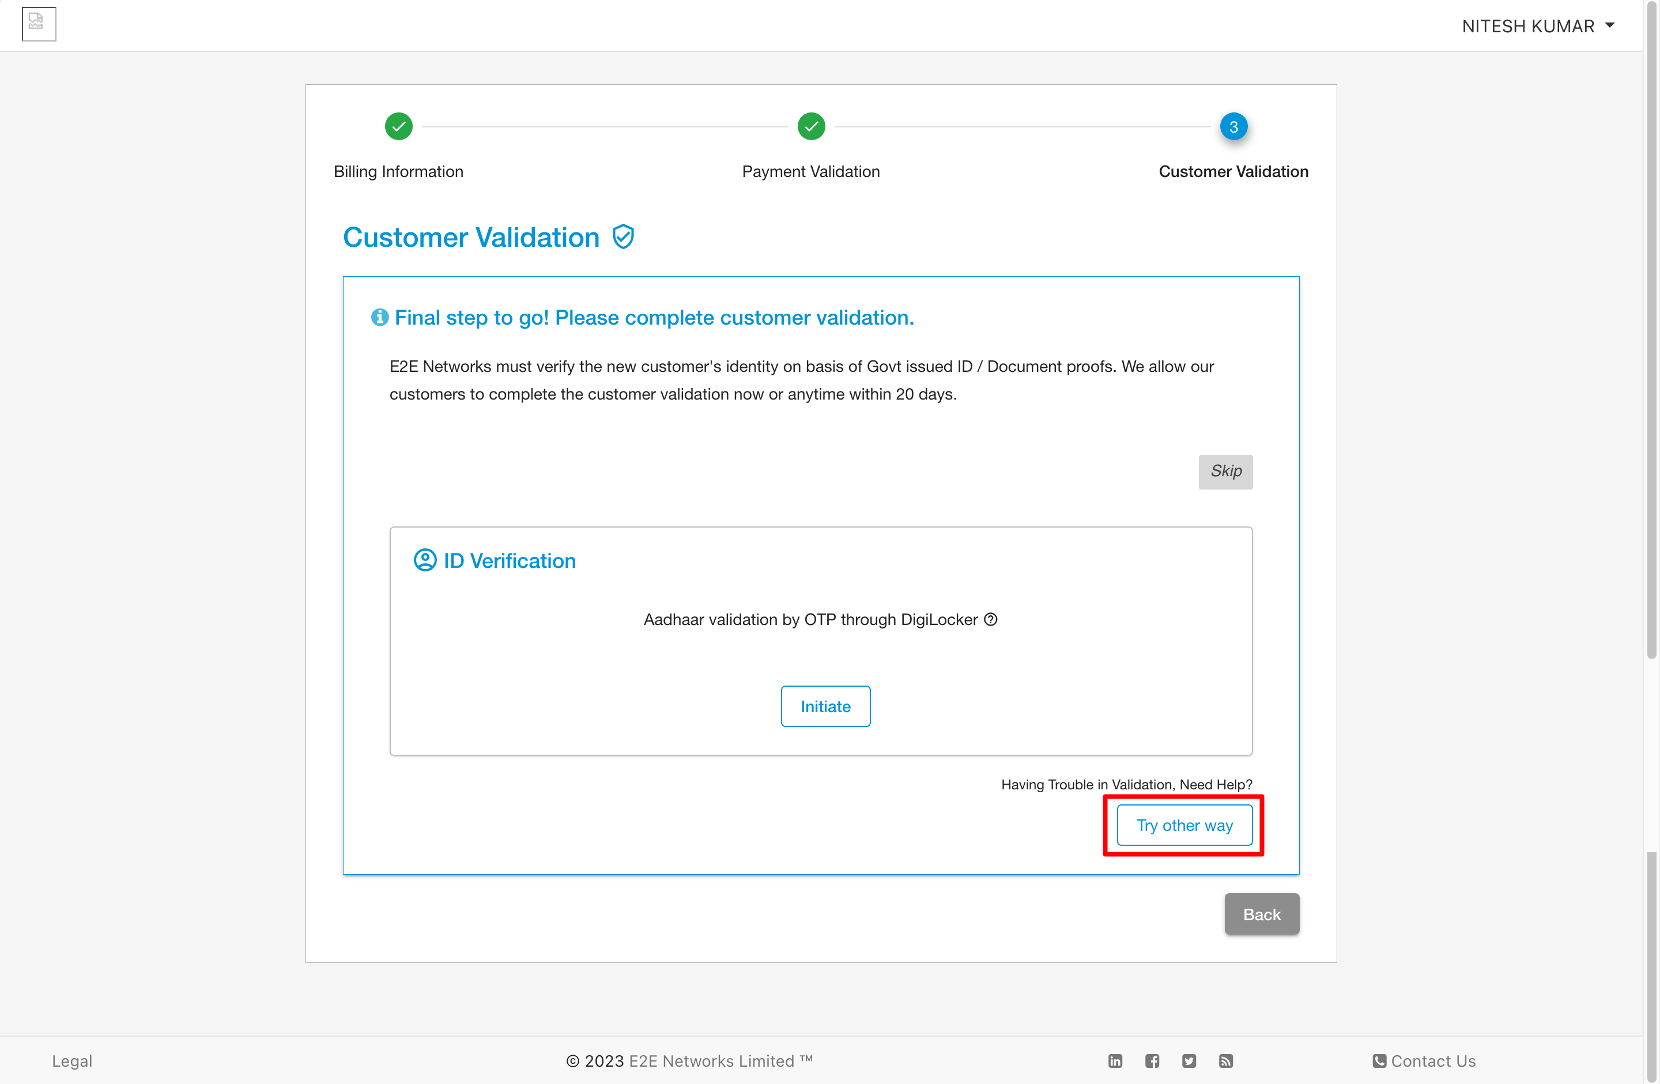Click the Customer Validation step number icon
This screenshot has height=1084, width=1660.
coord(1233,126)
